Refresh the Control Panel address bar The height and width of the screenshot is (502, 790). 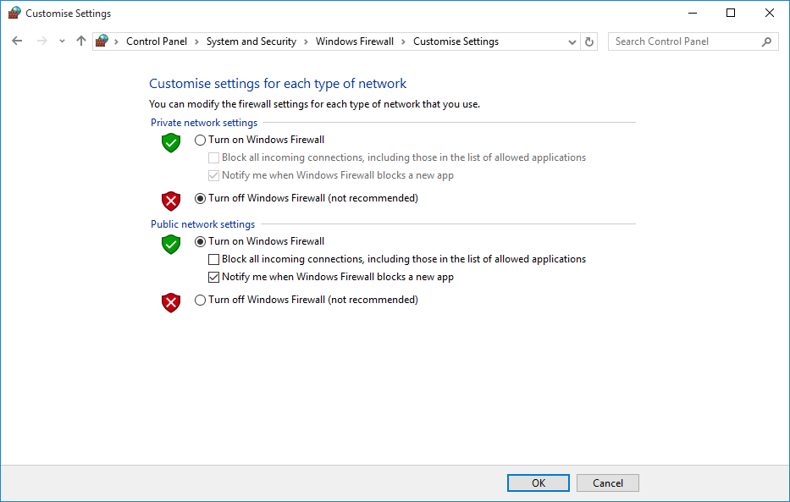[590, 41]
